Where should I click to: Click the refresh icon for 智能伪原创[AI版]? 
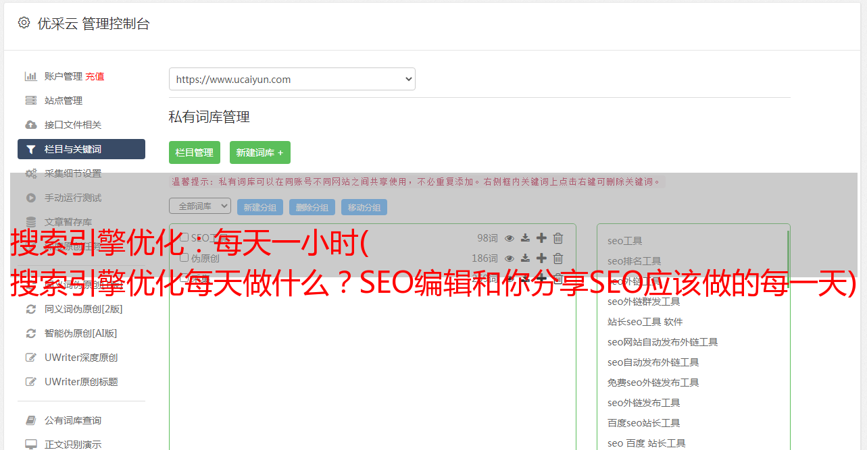pos(31,333)
